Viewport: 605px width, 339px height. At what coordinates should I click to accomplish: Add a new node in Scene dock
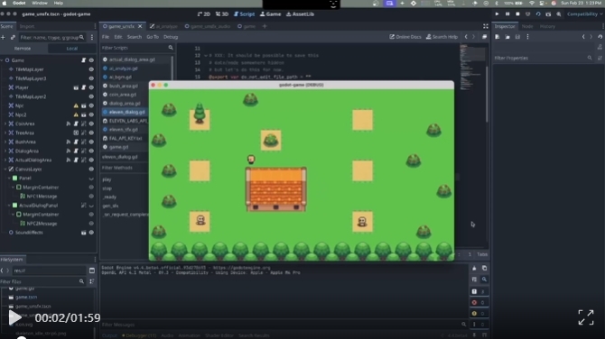tap(3, 37)
